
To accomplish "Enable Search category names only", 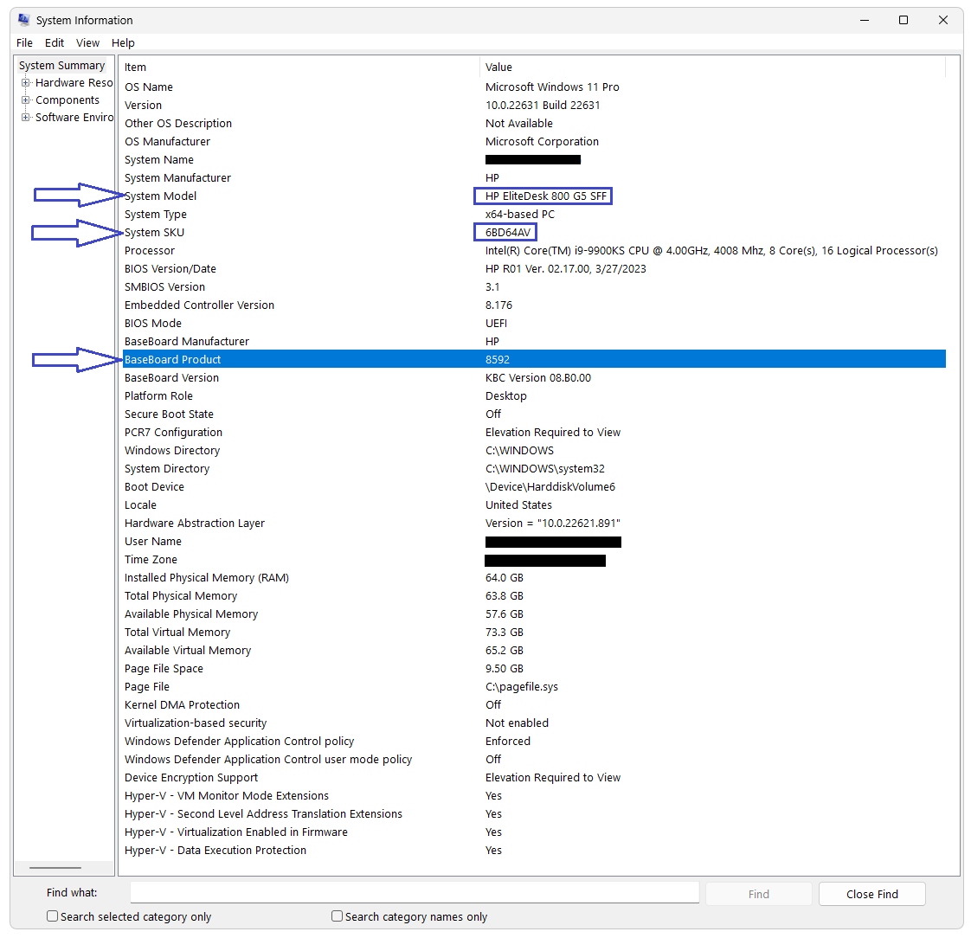I will [x=337, y=916].
